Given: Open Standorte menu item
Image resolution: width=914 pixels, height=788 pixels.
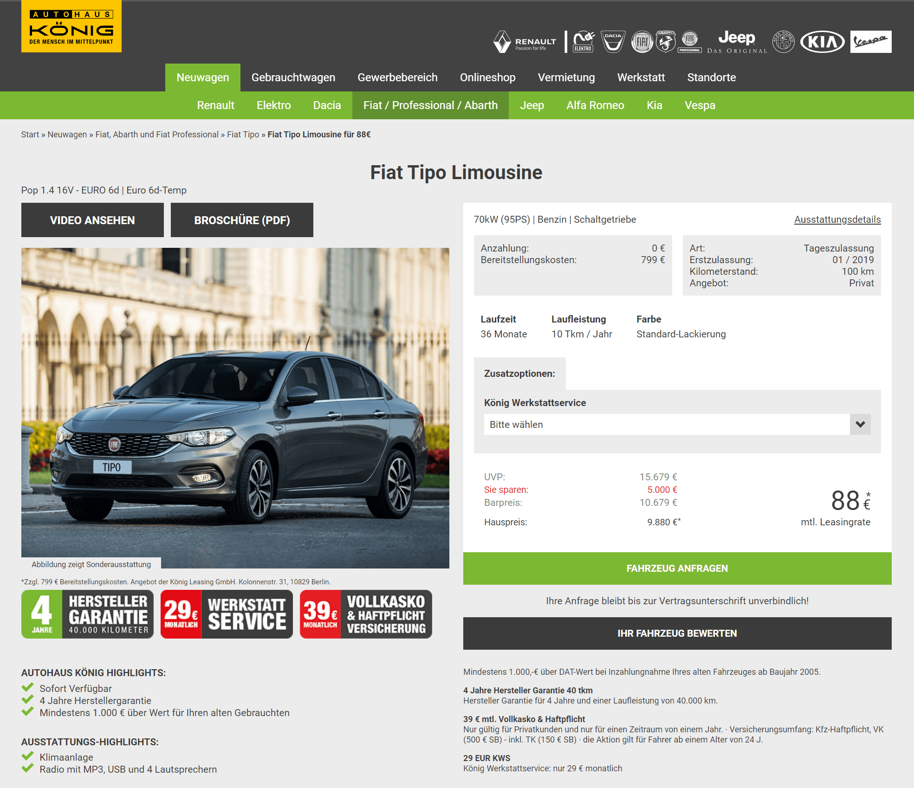Looking at the screenshot, I should [712, 78].
